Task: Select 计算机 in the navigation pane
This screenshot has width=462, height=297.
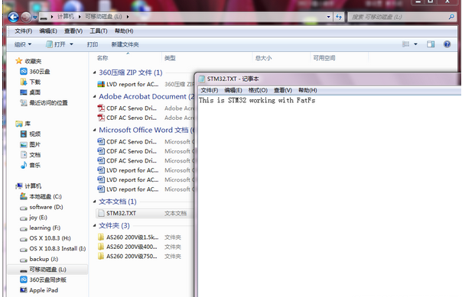Action: pos(28,186)
